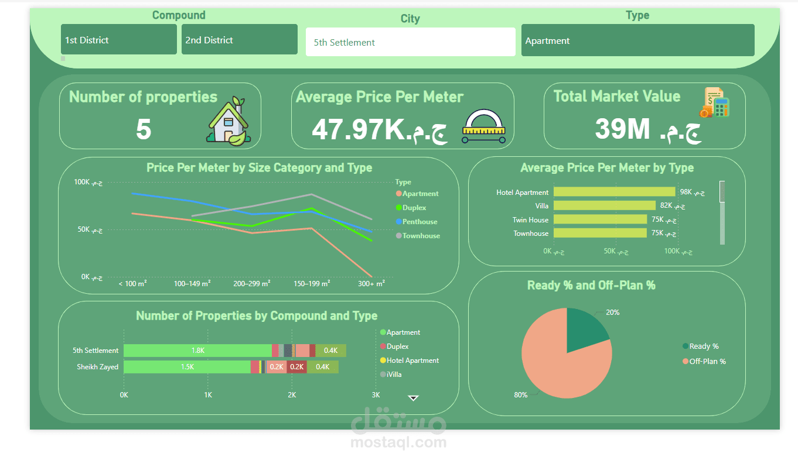Click the Villa bar in Average Price chart
798x460 pixels.
point(603,205)
